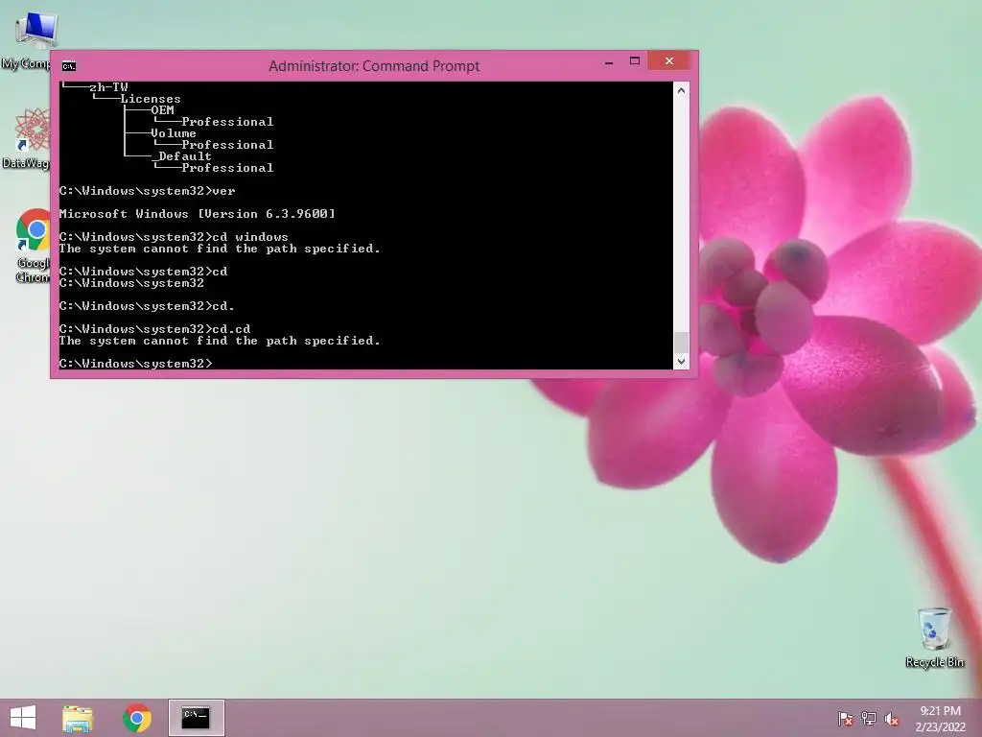The width and height of the screenshot is (982, 737).
Task: Click the console scrollbar thumb
Action: [x=682, y=343]
